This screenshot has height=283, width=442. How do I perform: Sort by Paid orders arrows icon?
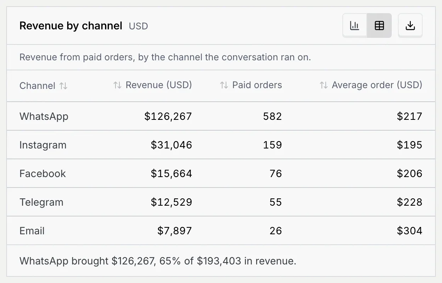(x=224, y=85)
